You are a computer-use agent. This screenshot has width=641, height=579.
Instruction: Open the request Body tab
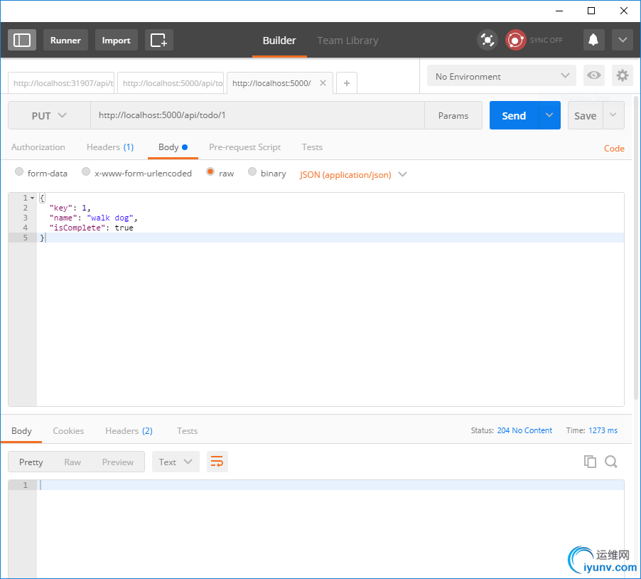(173, 147)
